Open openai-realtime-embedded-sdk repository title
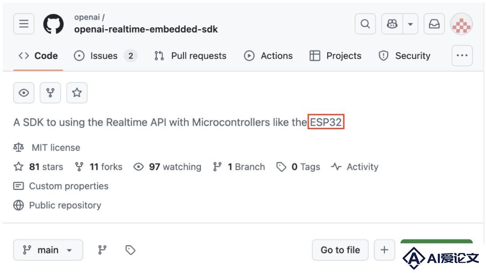Screen dimensions: 486x273 click(146, 29)
